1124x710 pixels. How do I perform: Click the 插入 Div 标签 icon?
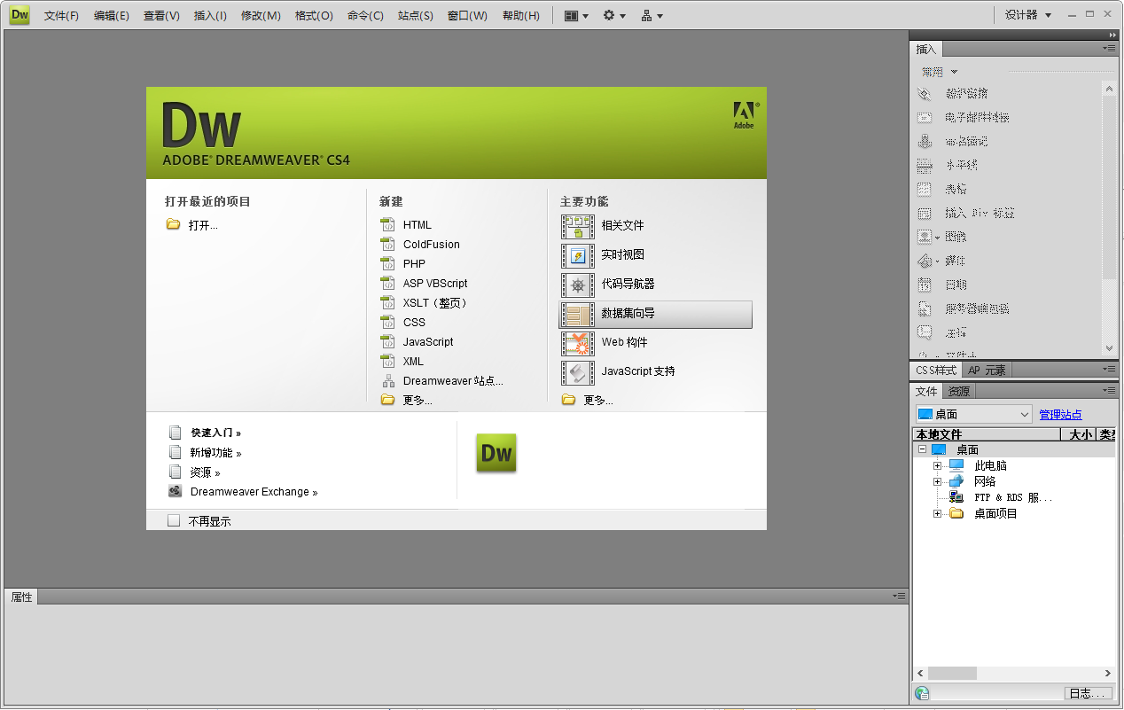point(925,213)
